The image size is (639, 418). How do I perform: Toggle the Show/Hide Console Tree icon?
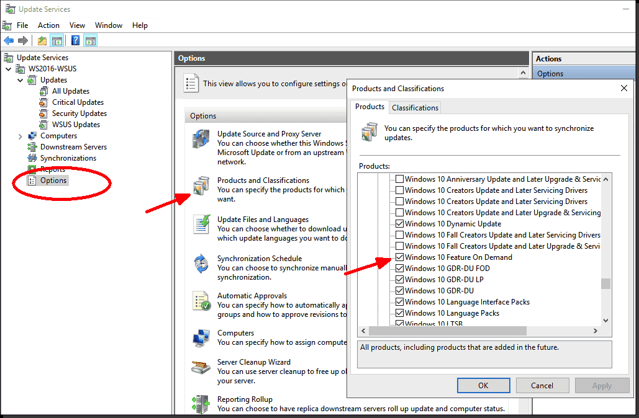[57, 41]
